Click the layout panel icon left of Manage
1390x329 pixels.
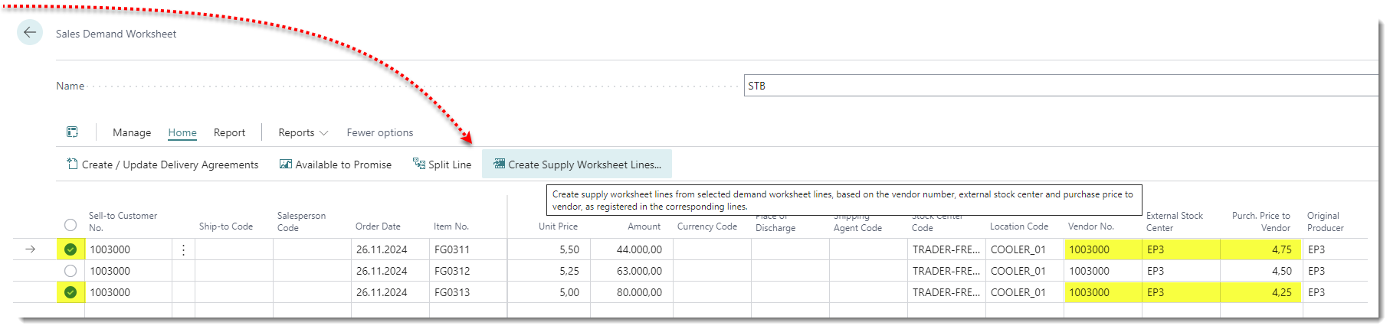click(x=72, y=132)
